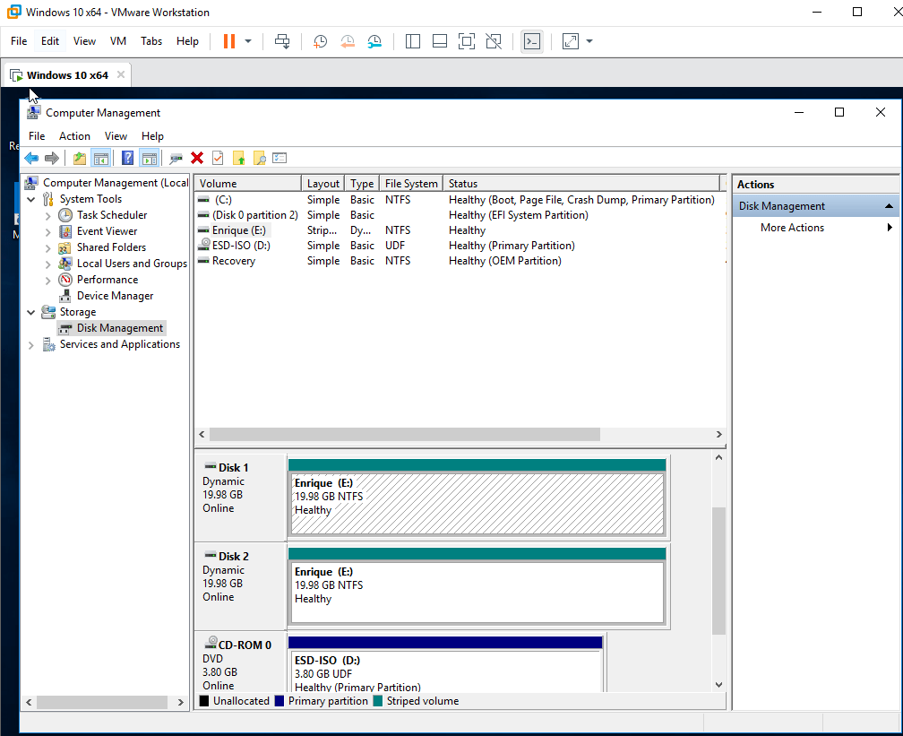This screenshot has width=903, height=736.
Task: Toggle Show/Hide Console Tree button
Action: tap(101, 158)
